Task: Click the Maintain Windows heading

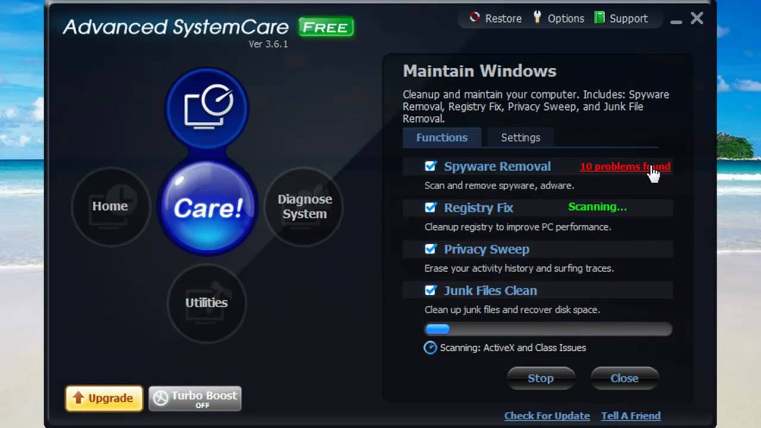Action: (x=480, y=71)
